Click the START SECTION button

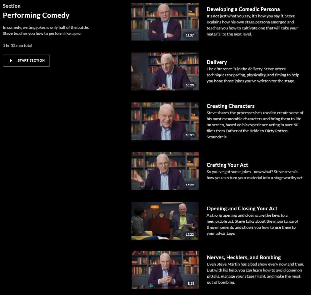pos(26,61)
